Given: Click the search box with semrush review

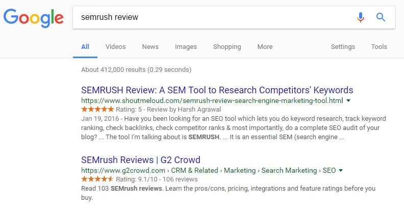Looking at the screenshot, I should [214, 17].
